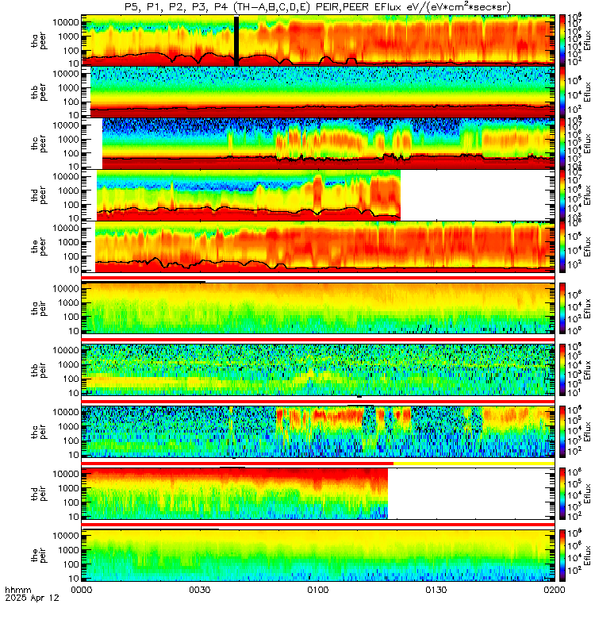Select the "thd peer" y-axis label
Viewport: 595px width, 635px height.
[x=39, y=195]
